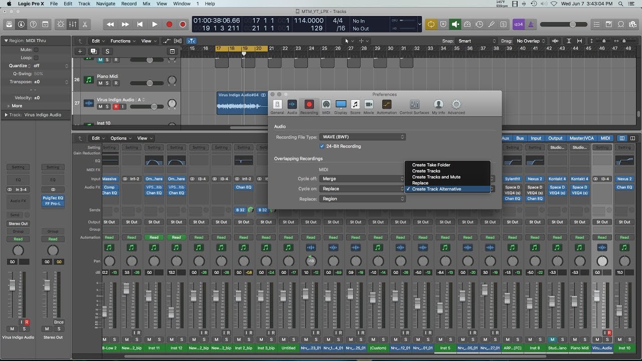Screen dimensions: 642x361
Task: Select Create Track Alternative menu entry
Action: [447, 189]
